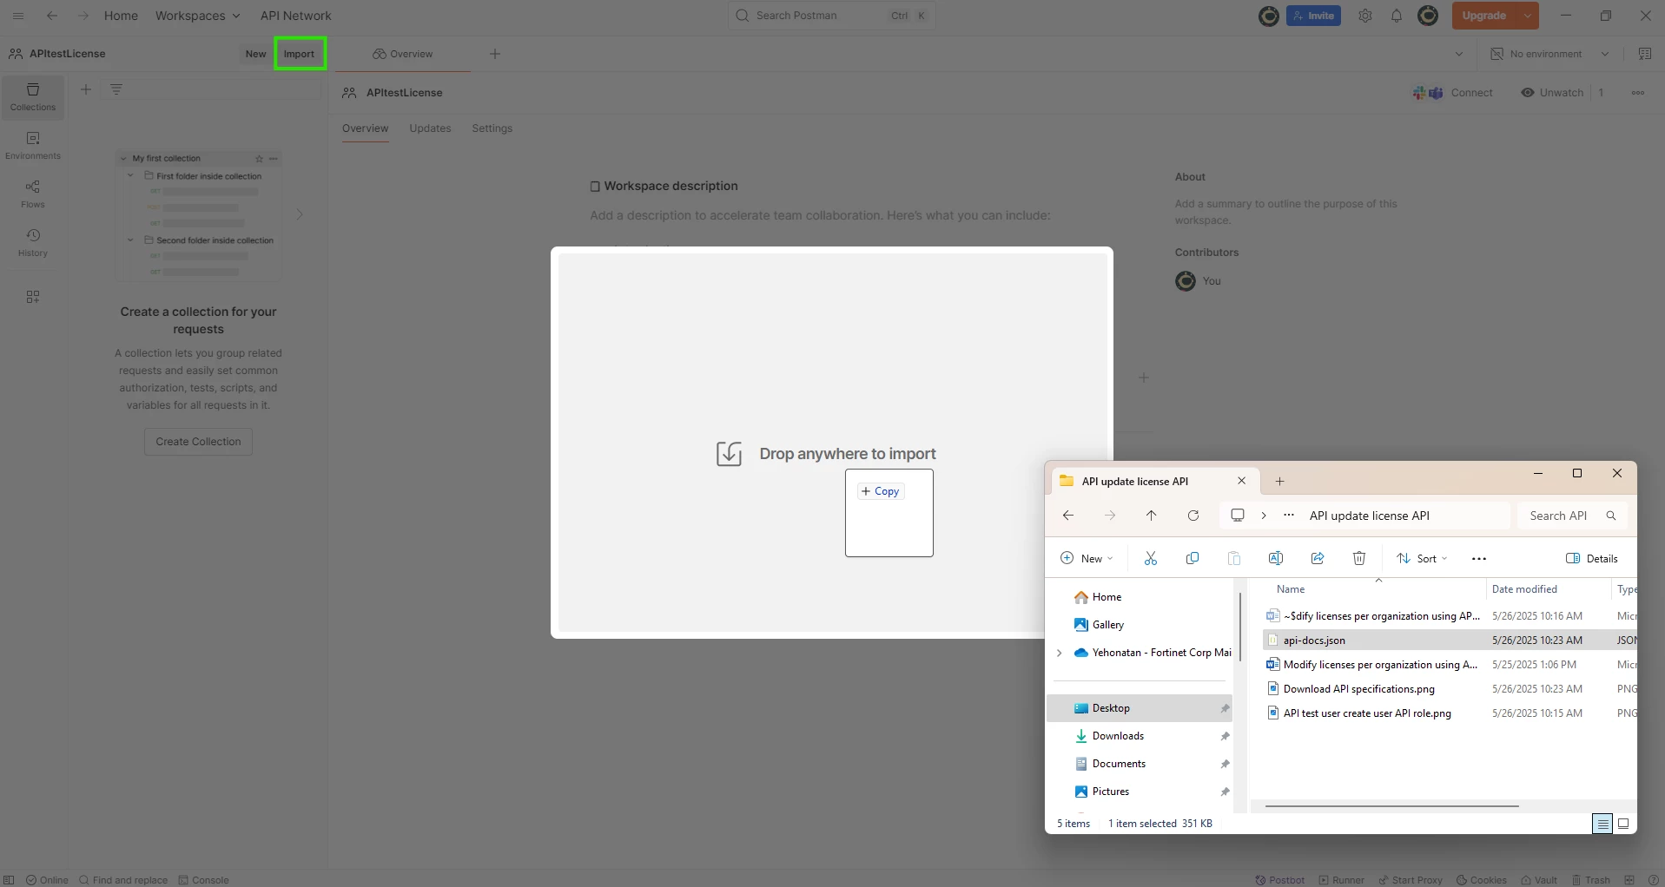Click the plus icon to create new collection

click(x=86, y=89)
